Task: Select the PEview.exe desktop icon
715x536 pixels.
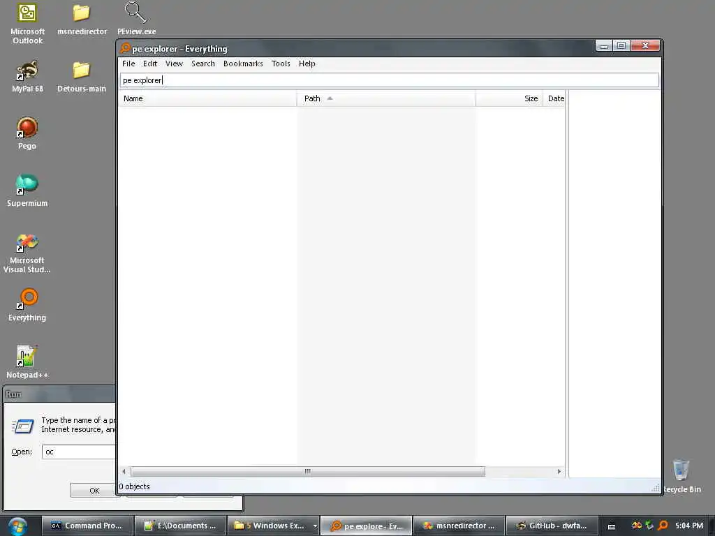Action: [x=136, y=20]
